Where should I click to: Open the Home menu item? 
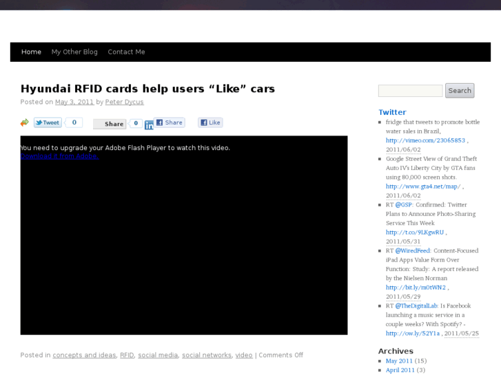(x=31, y=52)
